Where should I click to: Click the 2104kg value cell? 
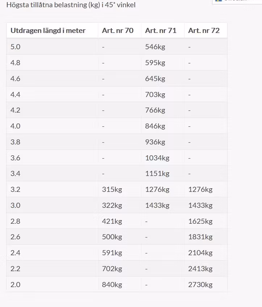pos(200,253)
